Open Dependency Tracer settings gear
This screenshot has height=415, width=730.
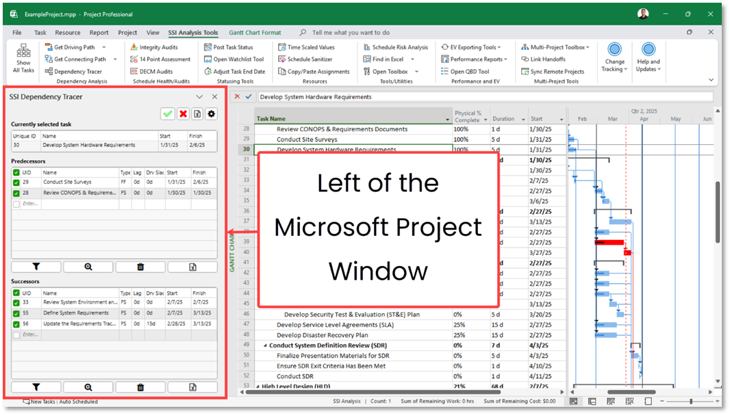click(x=212, y=114)
